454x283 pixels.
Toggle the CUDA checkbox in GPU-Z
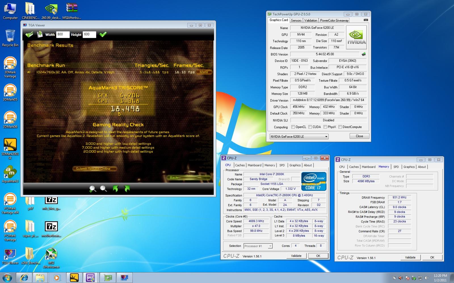(x=310, y=127)
